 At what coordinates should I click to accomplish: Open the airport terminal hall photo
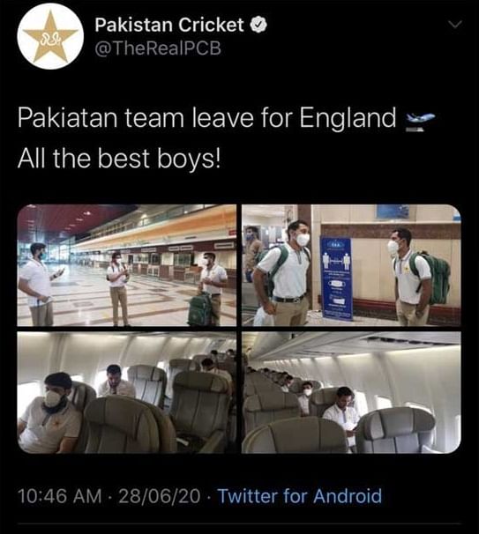[x=126, y=265]
